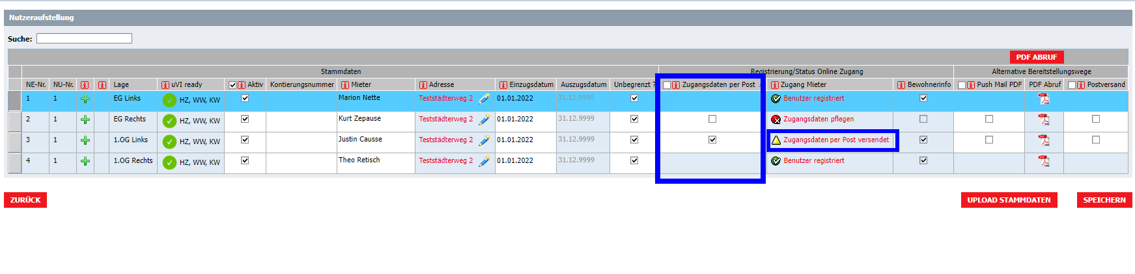Open PDF Abruf icon in Marion Nette row

point(1044,99)
